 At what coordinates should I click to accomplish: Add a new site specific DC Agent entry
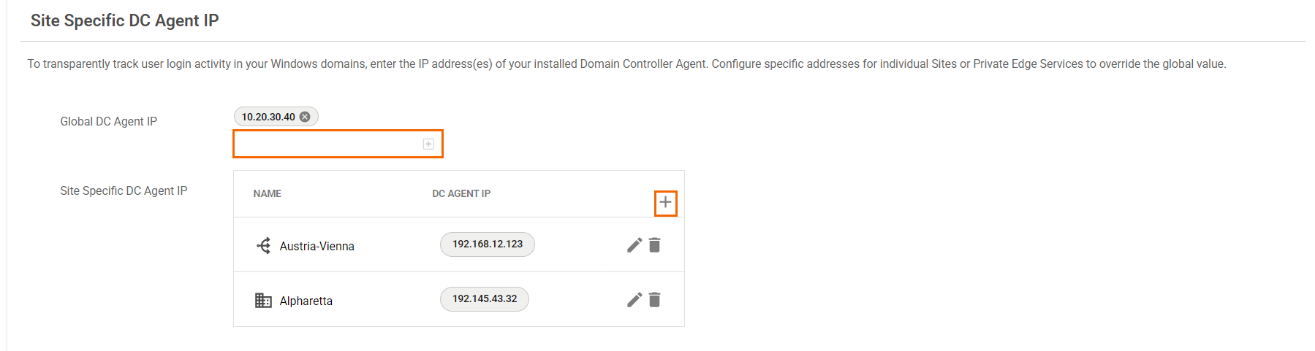pos(665,202)
